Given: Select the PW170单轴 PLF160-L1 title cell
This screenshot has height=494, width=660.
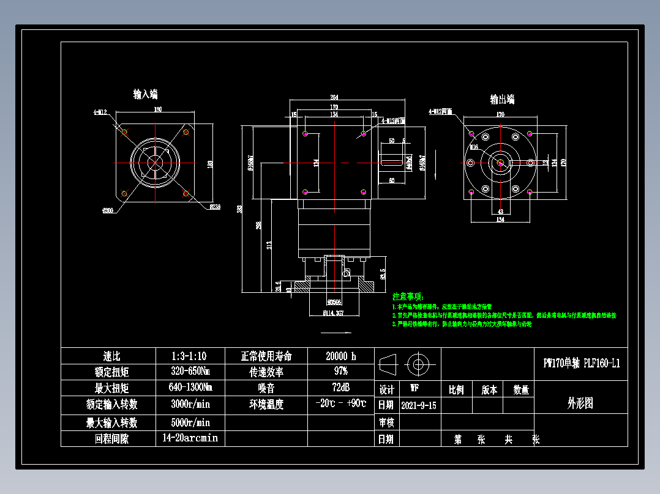Looking at the screenshot, I should coord(583,364).
